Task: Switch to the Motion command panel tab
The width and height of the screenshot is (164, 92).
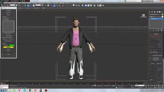Action: (x=157, y=12)
